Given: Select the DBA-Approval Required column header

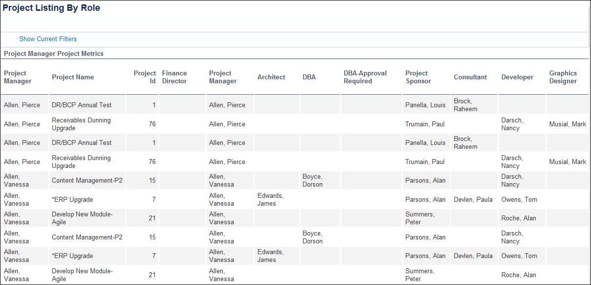Looking at the screenshot, I should [365, 77].
